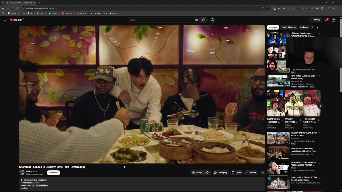Screen dimensions: 342x192
Task: Click the browser home icon
Action: coord(17,8)
